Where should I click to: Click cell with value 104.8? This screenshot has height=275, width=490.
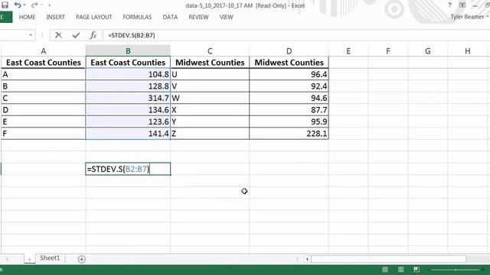128,74
